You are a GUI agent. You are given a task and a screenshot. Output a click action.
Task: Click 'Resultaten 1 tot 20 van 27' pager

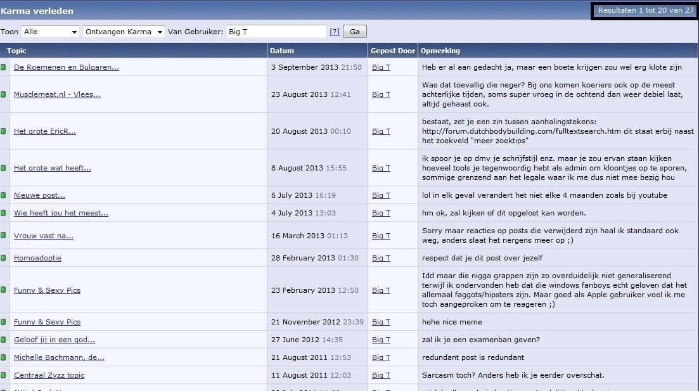[645, 11]
